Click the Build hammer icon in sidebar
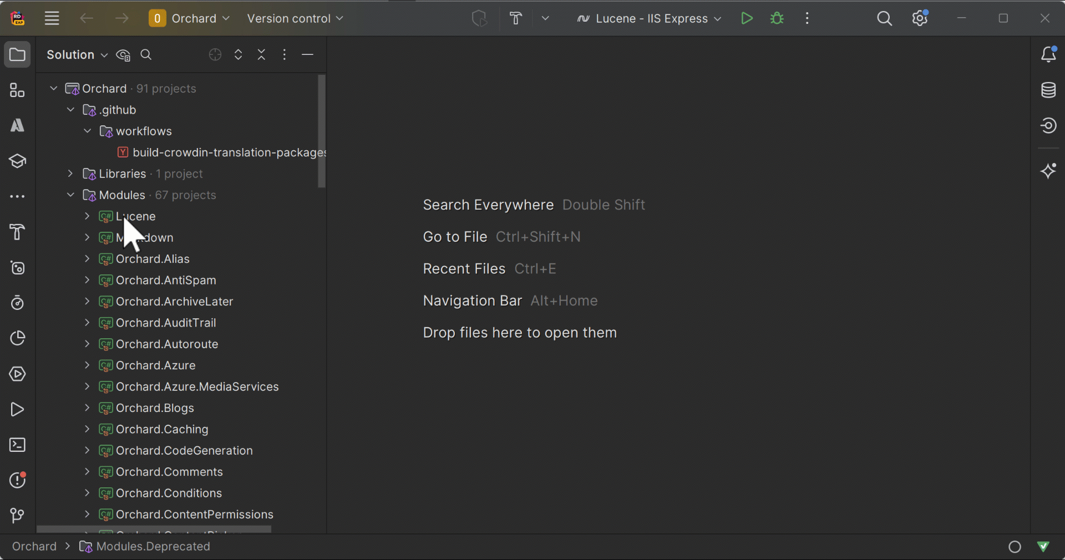1065x560 pixels. tap(17, 232)
